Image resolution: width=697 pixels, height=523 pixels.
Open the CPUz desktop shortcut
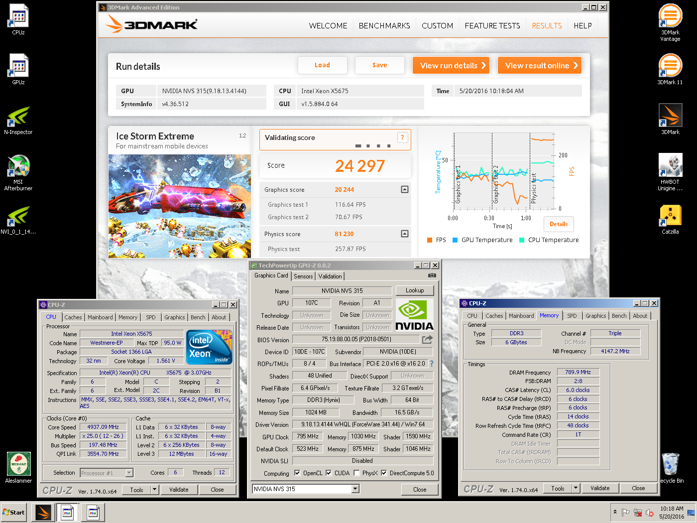18,19
